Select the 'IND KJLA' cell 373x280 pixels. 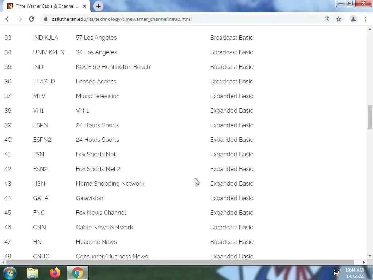[x=46, y=38]
